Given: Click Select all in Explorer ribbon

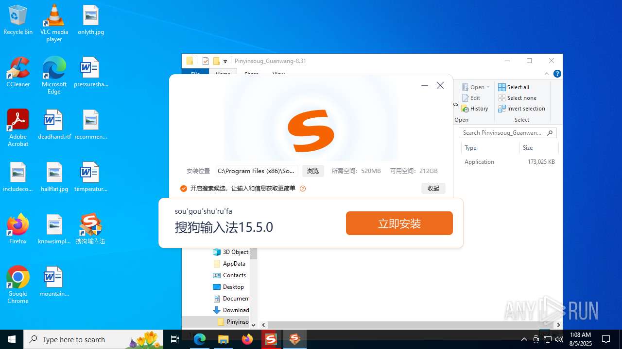Looking at the screenshot, I should (x=514, y=87).
